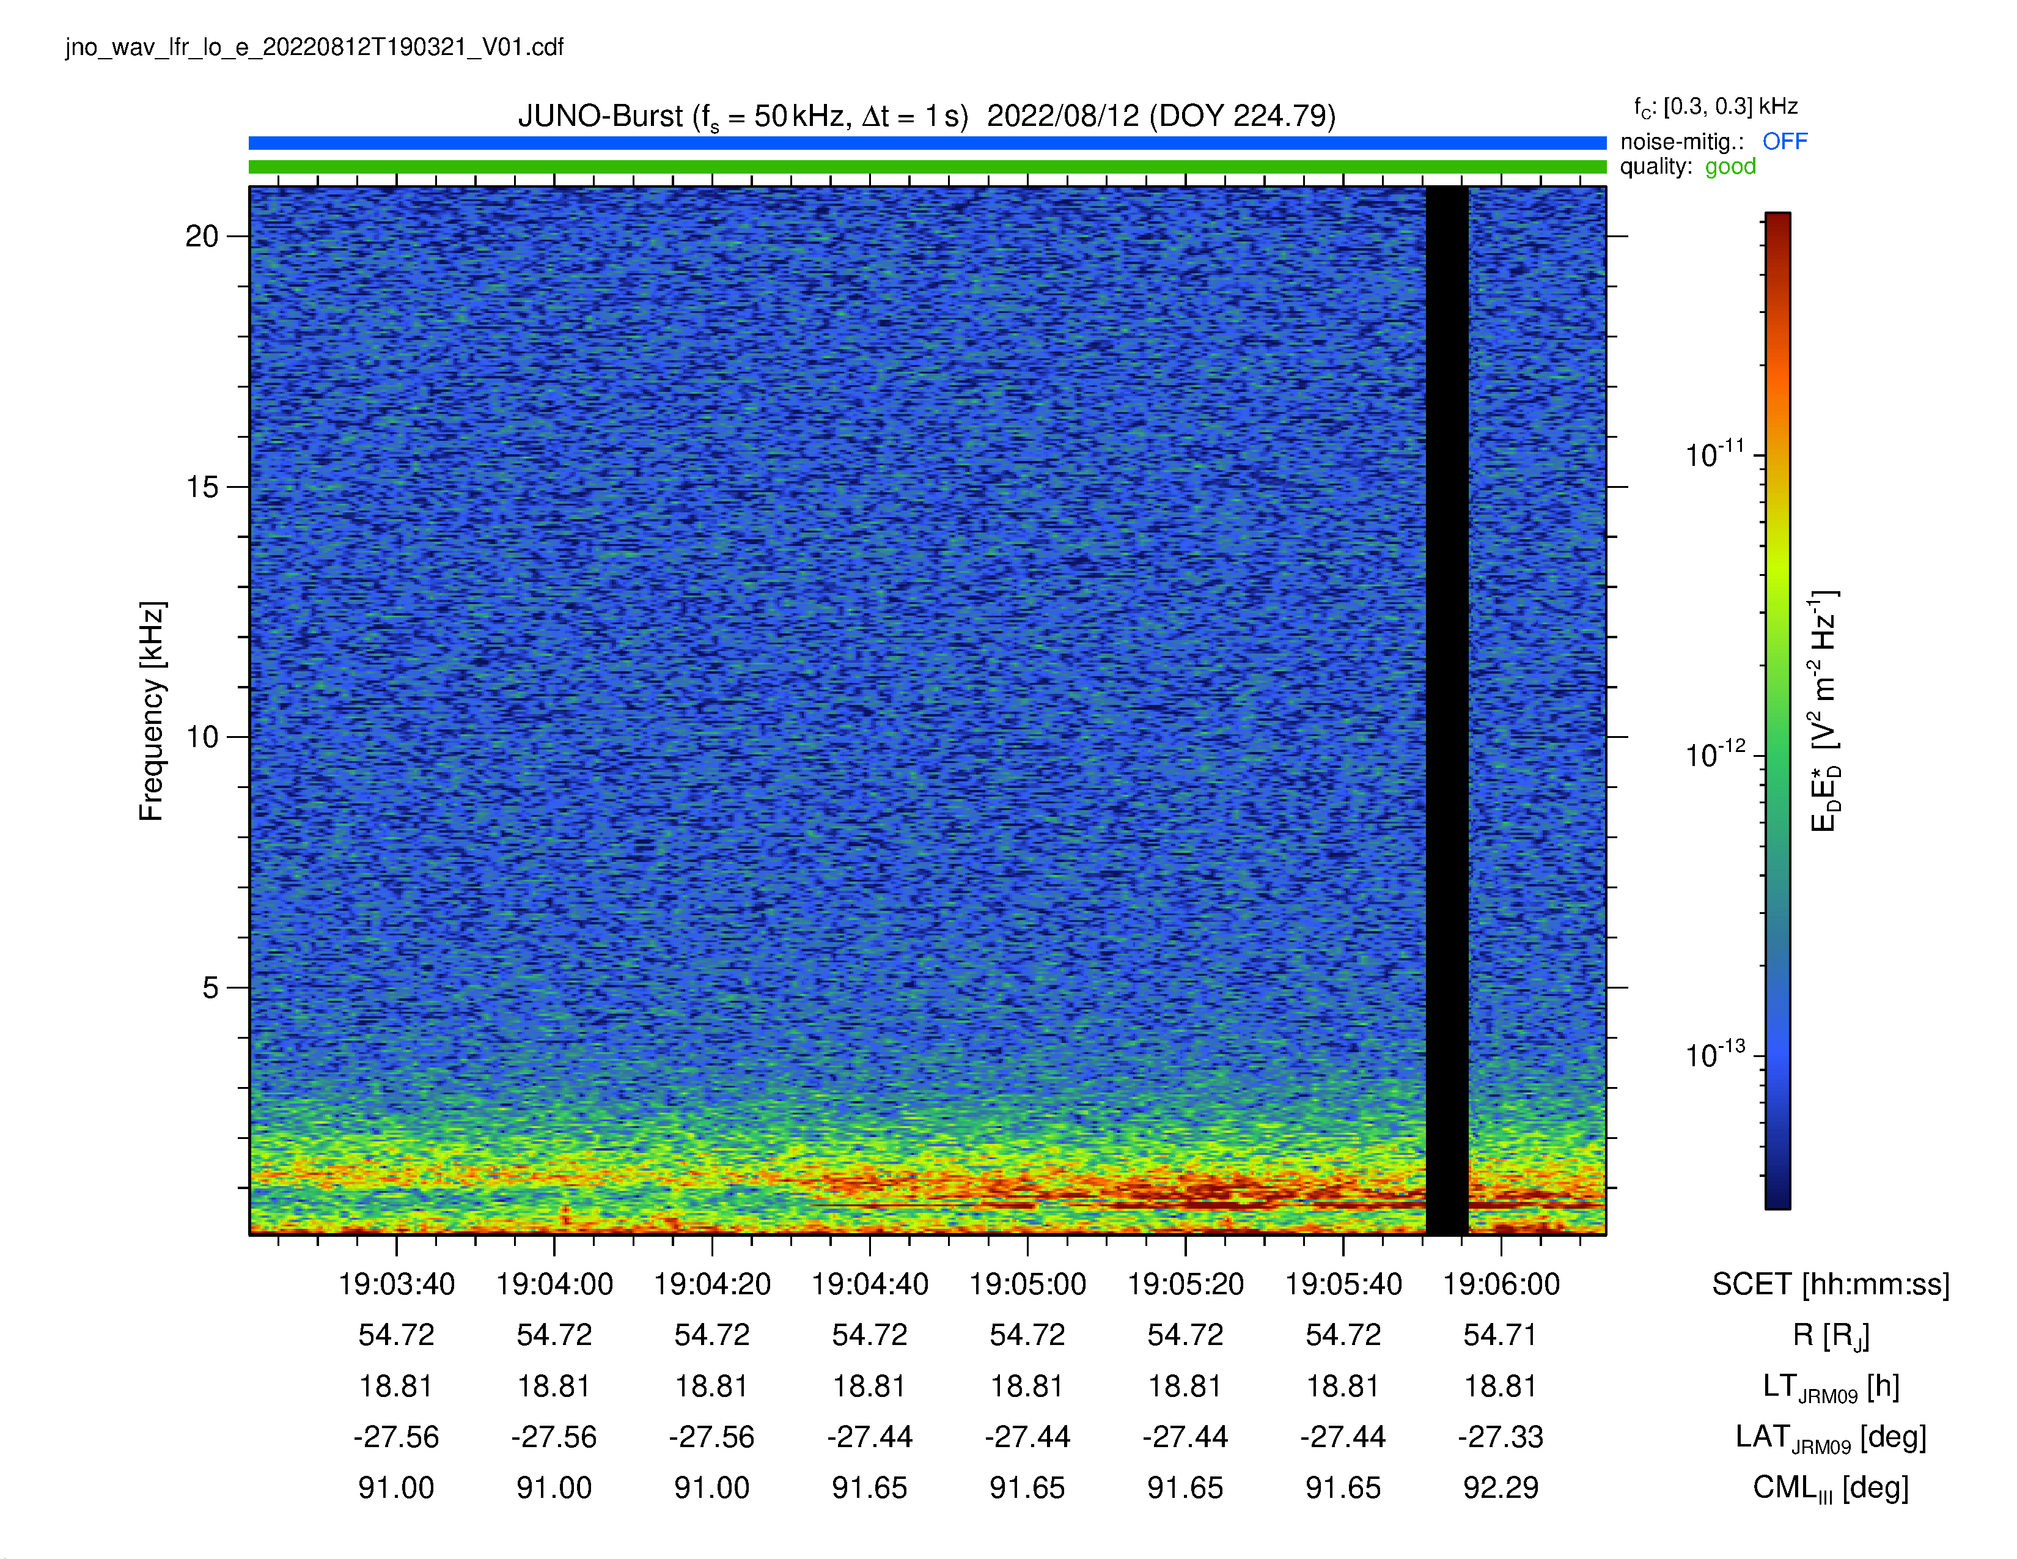This screenshot has width=2017, height=1559.
Task: Click the 19:05:00 time tick label
Action: 1028,1284
